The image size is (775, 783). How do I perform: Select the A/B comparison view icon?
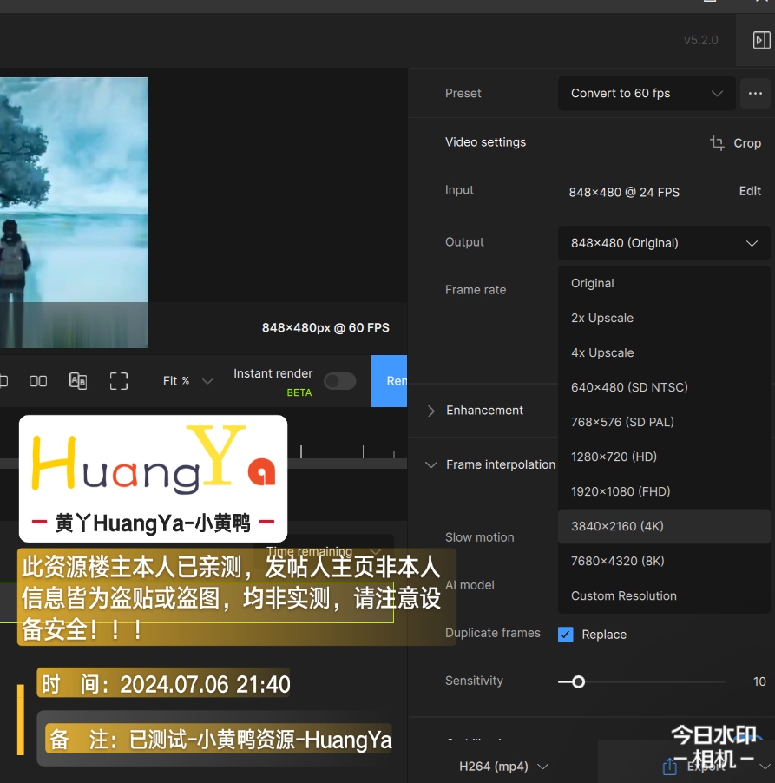[x=78, y=381]
